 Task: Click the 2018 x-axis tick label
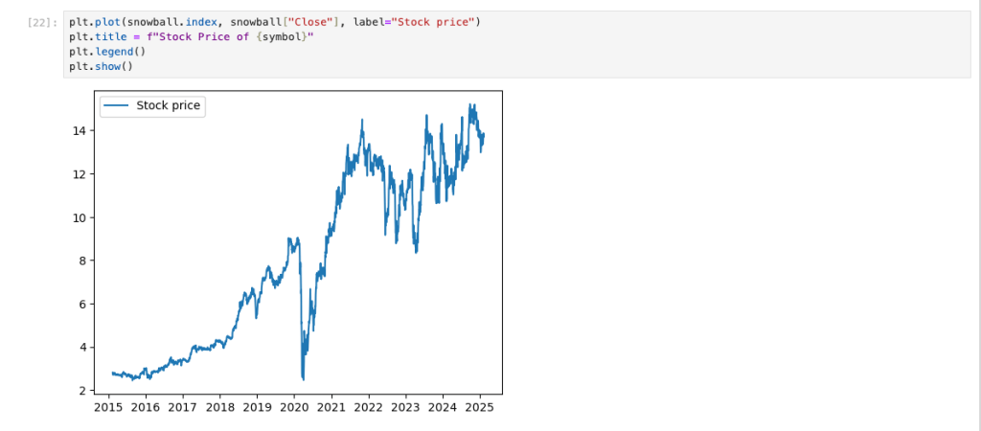click(219, 407)
